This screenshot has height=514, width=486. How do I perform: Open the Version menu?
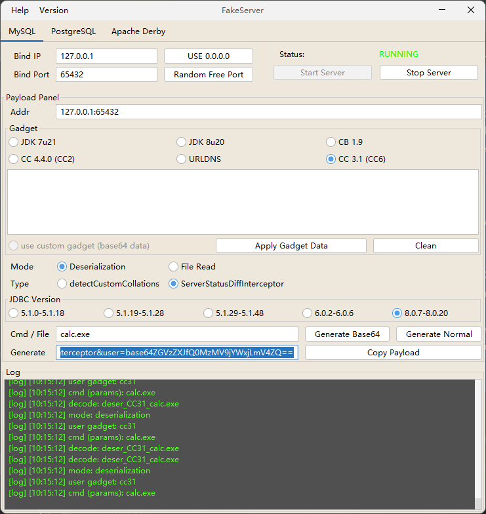coord(54,10)
